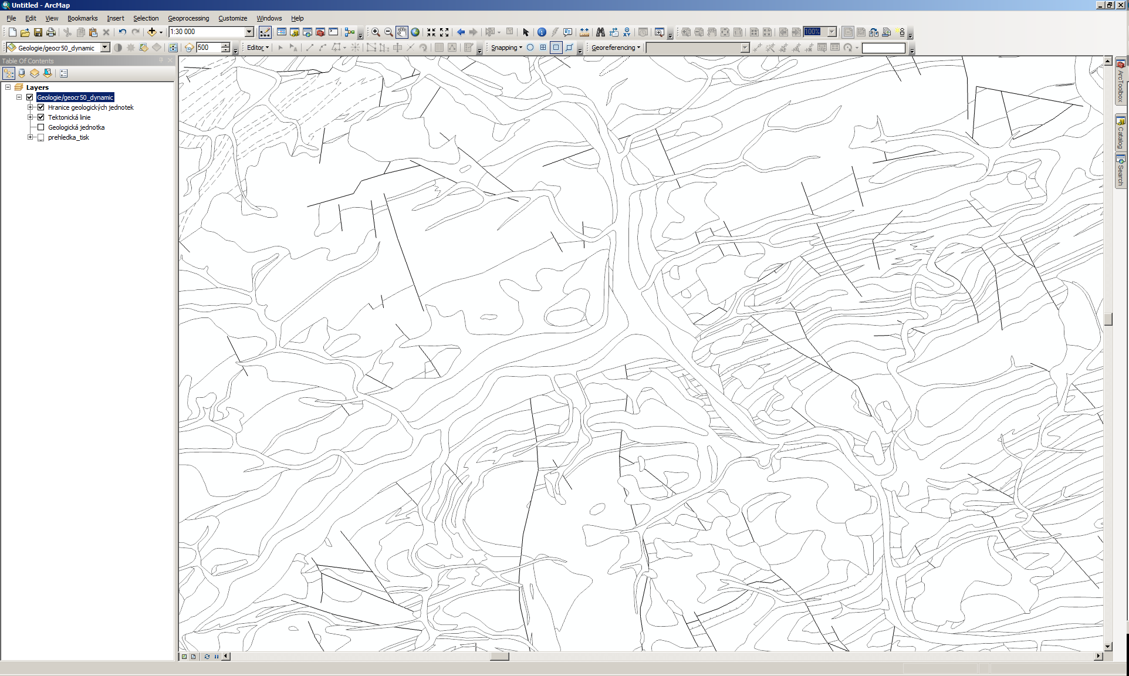Click the horizontal map scrollbar thumb
Viewport: 1129px width, 676px height.
[x=499, y=657]
